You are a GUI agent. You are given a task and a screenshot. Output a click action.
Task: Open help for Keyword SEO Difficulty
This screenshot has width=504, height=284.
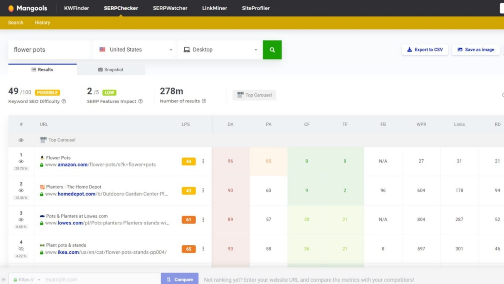point(64,101)
